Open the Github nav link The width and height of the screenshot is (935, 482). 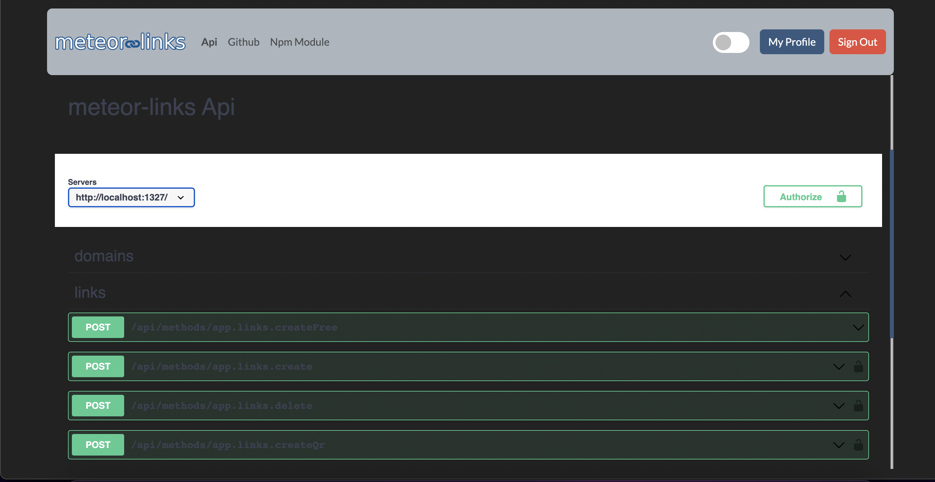tap(243, 42)
